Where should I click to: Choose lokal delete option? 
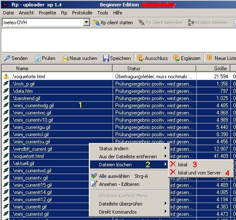pos(201,164)
